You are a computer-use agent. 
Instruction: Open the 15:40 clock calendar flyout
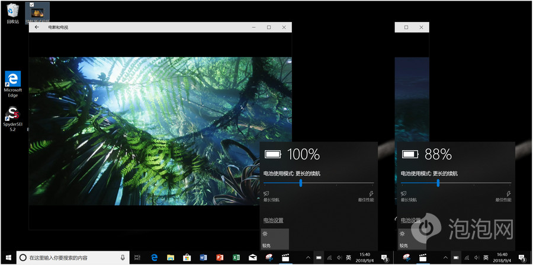365,258
